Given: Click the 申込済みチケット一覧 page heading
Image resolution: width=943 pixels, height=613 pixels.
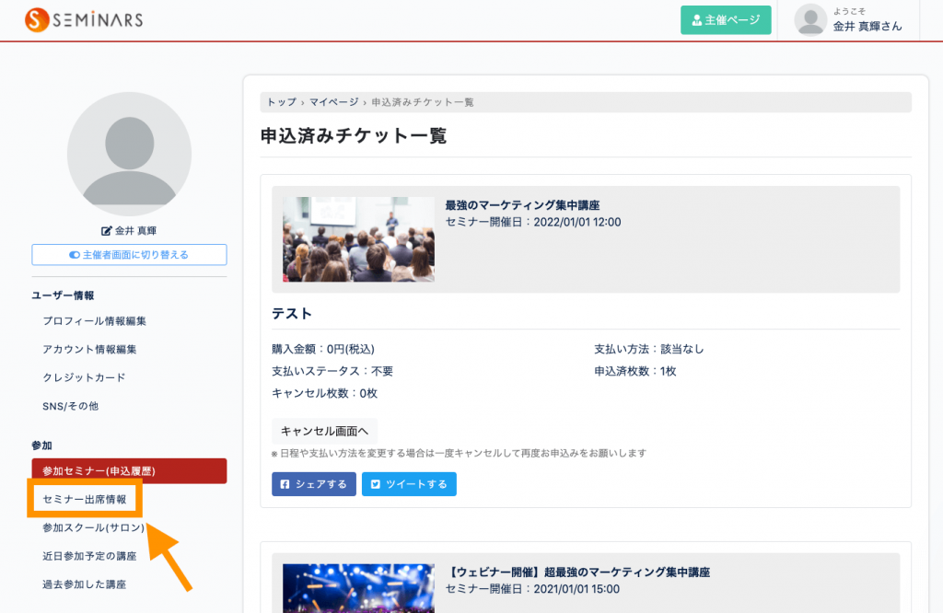Looking at the screenshot, I should pyautogui.click(x=354, y=136).
